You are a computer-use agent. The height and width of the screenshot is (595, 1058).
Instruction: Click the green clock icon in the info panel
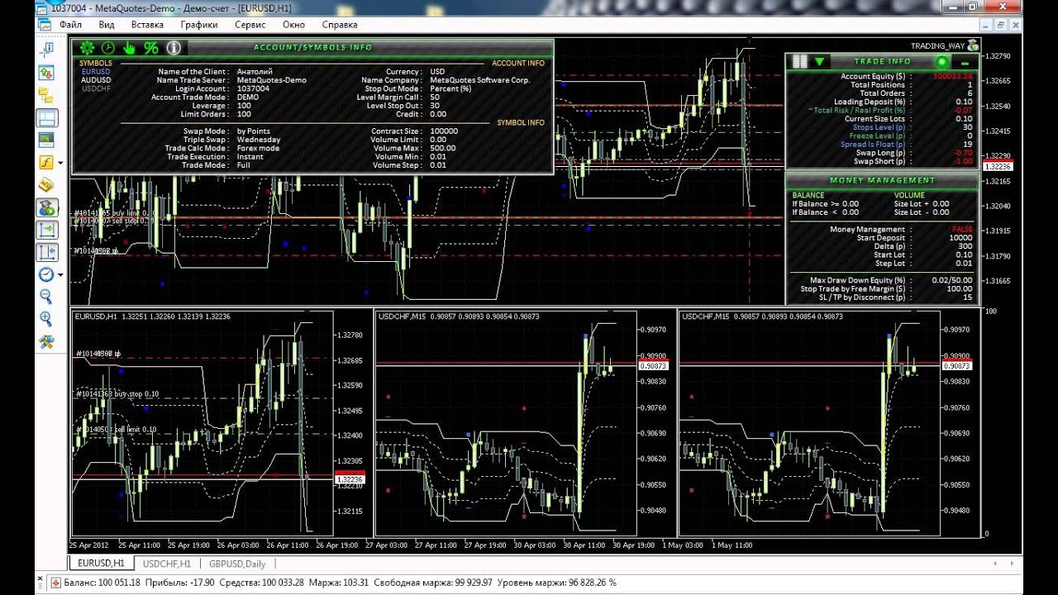[107, 48]
